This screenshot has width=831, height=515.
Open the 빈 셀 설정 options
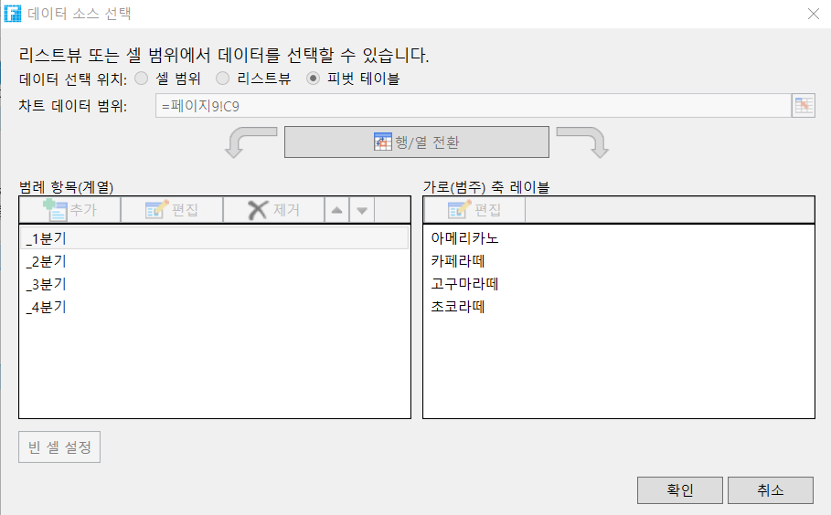(x=59, y=448)
